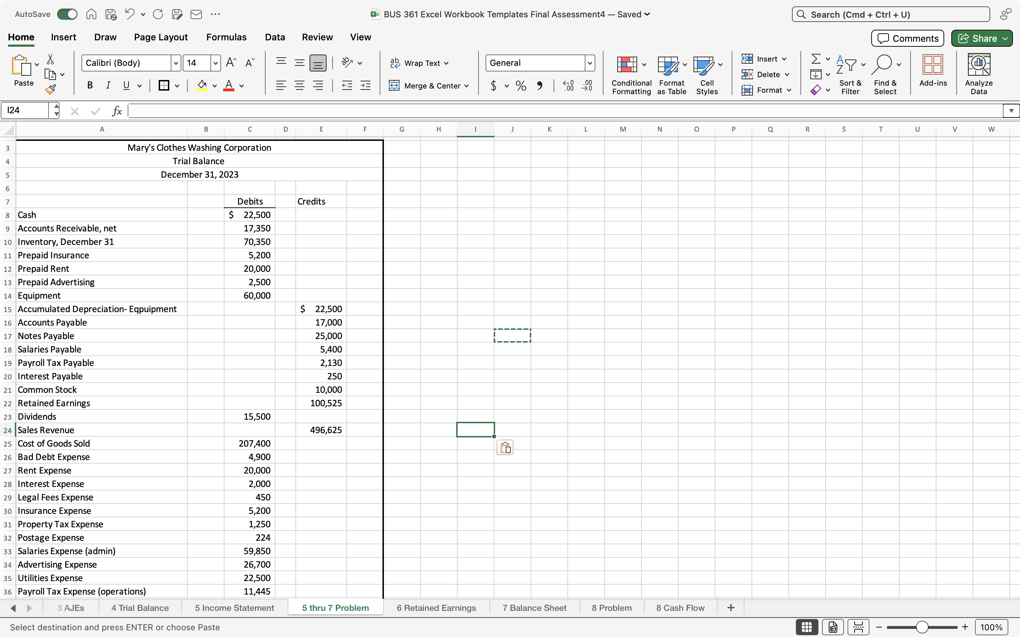The width and height of the screenshot is (1020, 637).
Task: Apply Percent Style formatting
Action: pos(521,86)
